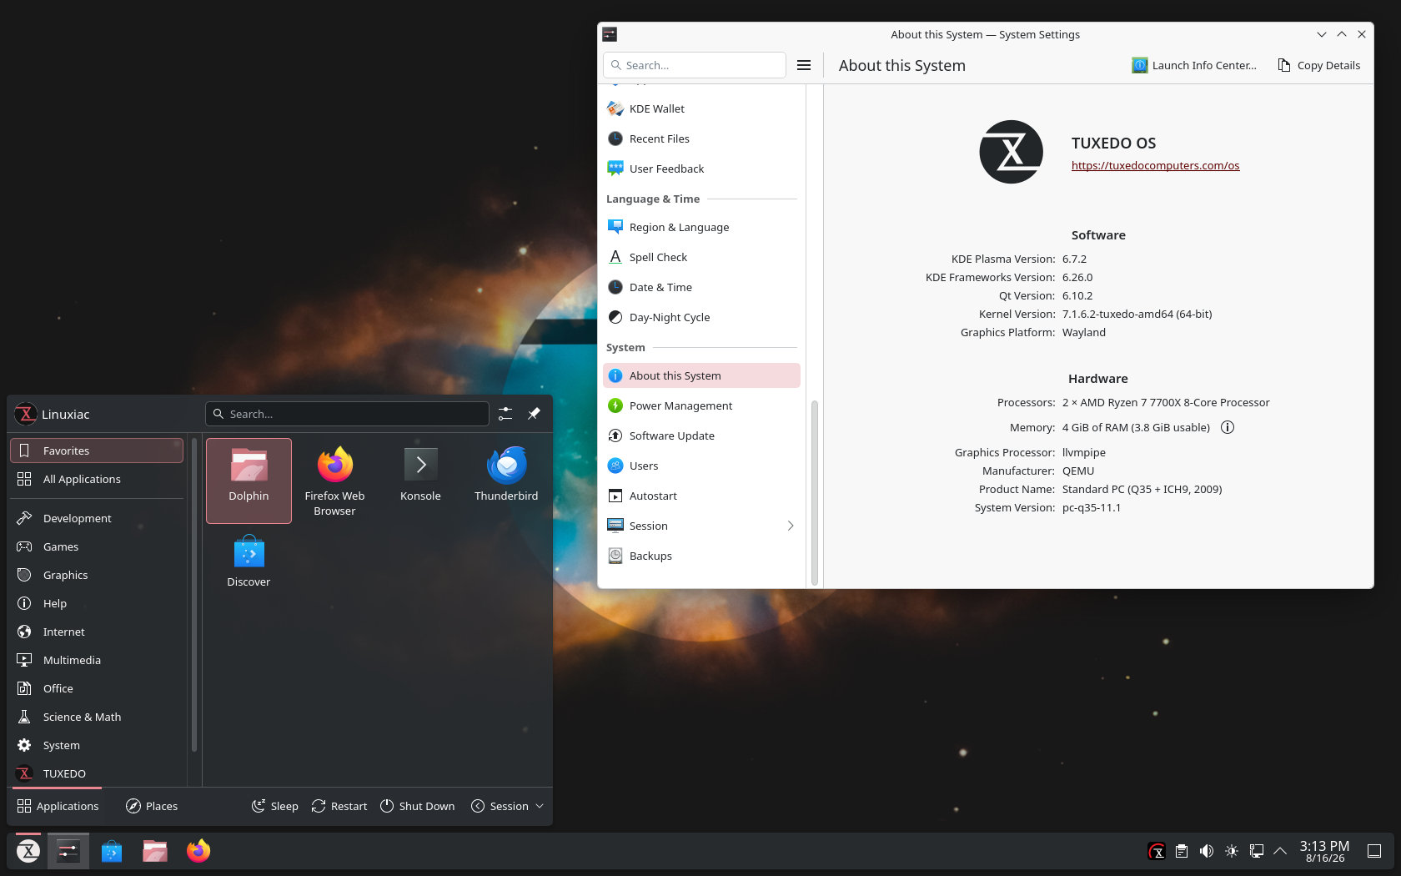This screenshot has height=876, width=1401.
Task: Click the System Settings search field
Action: tap(695, 65)
